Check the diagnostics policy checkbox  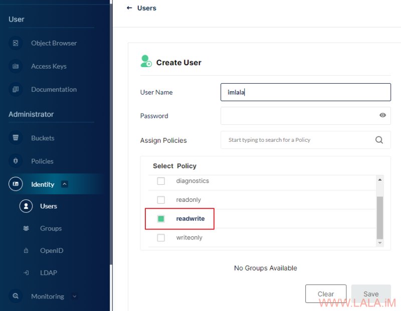161,181
